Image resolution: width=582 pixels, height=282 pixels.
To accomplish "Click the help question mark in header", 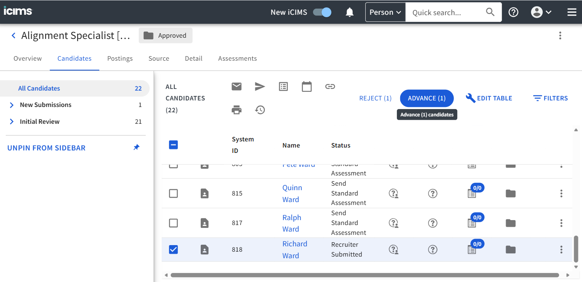I will coord(513,12).
